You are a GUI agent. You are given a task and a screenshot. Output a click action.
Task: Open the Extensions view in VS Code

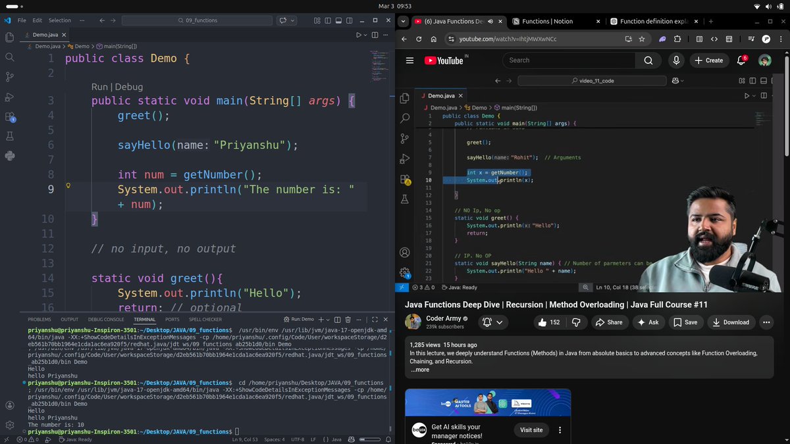[x=9, y=117]
